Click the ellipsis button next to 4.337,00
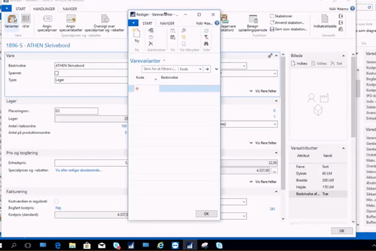 [x=274, y=171]
